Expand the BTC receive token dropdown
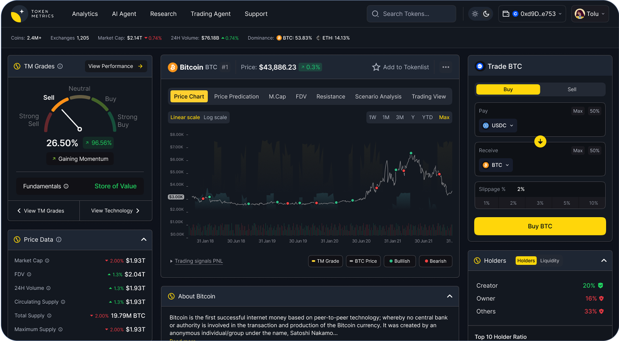Image resolution: width=619 pixels, height=341 pixels. [495, 165]
